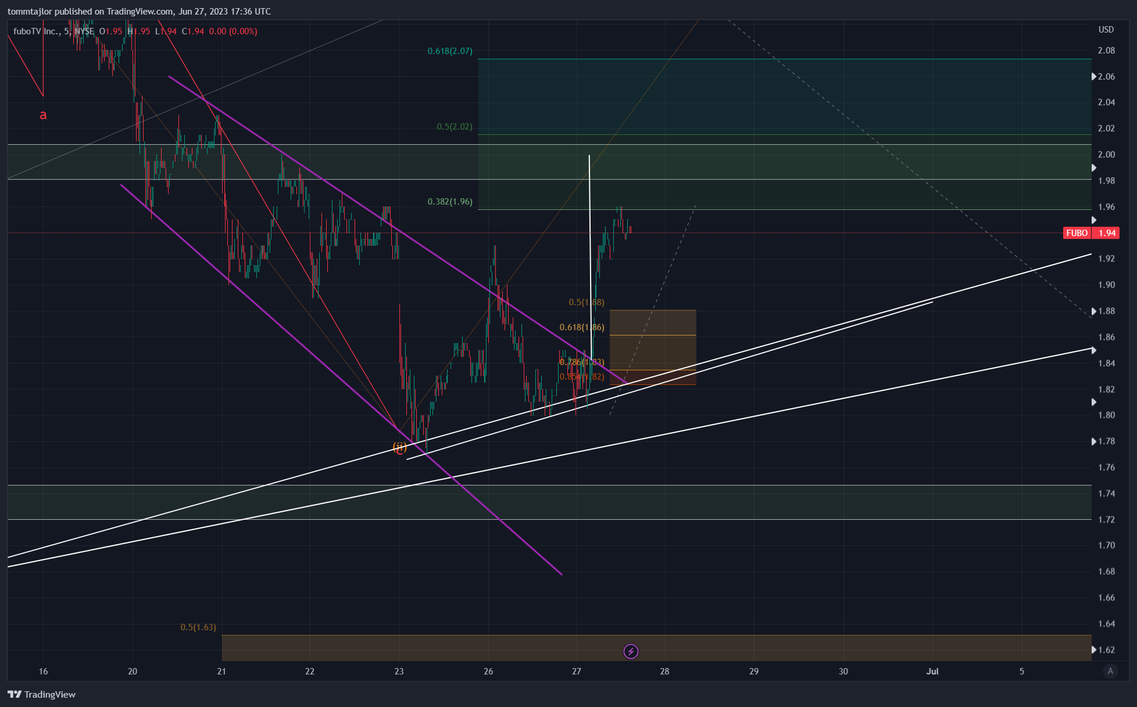Click the 0.618(1.86) retracement label
The height and width of the screenshot is (707, 1137).
582,327
